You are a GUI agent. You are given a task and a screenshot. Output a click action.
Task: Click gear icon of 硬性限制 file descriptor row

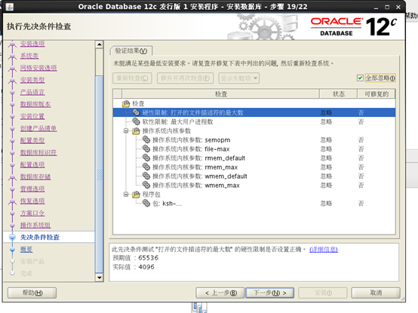[137, 112]
